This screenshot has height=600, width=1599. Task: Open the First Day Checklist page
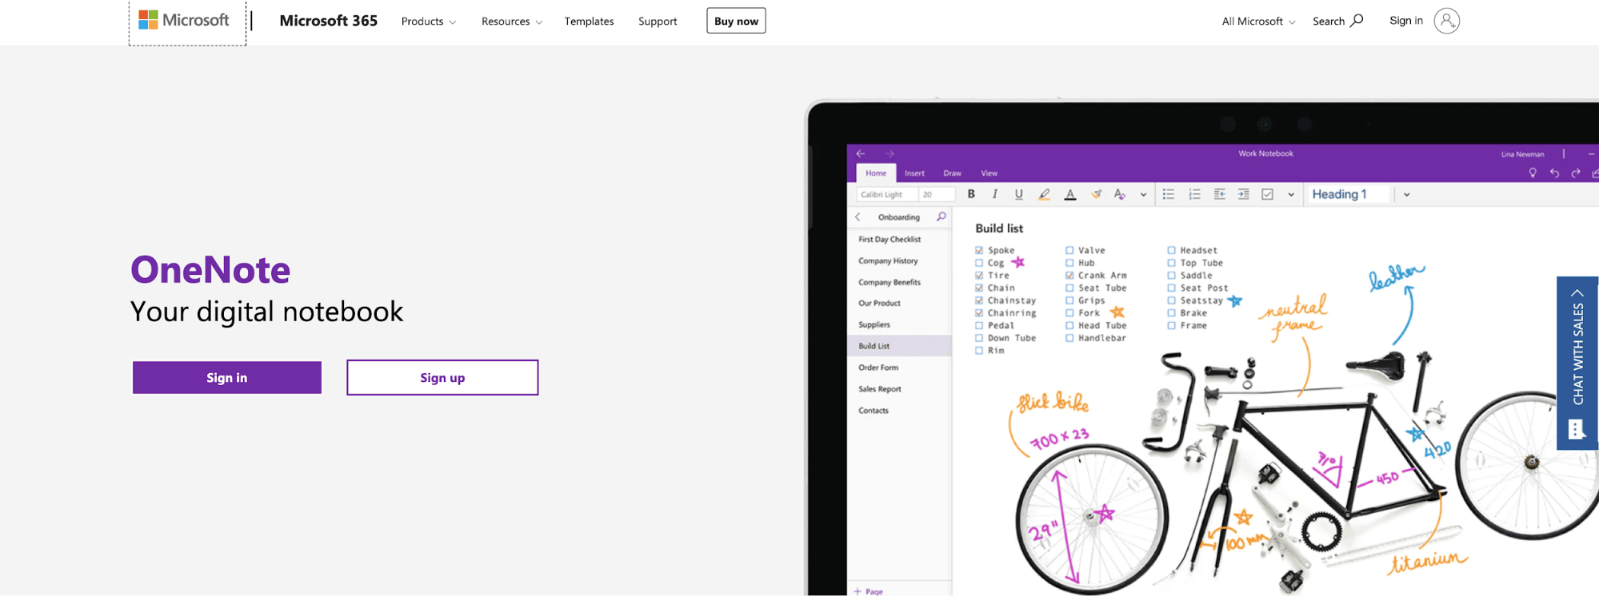pos(889,239)
